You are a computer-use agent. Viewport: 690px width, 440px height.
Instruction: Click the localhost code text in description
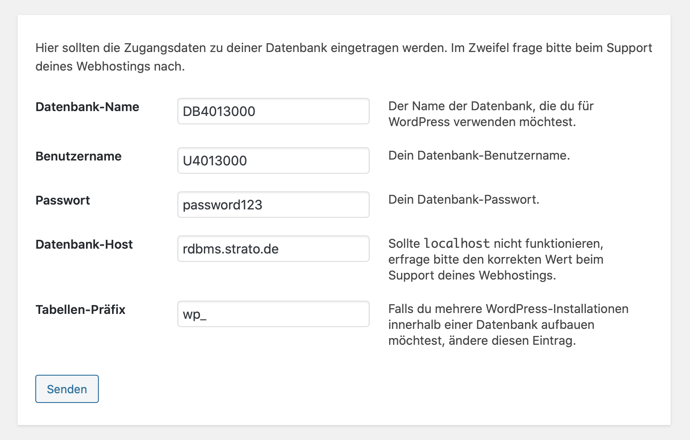457,243
